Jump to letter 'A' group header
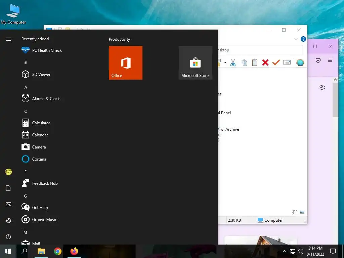The width and height of the screenshot is (344, 258). (26, 87)
